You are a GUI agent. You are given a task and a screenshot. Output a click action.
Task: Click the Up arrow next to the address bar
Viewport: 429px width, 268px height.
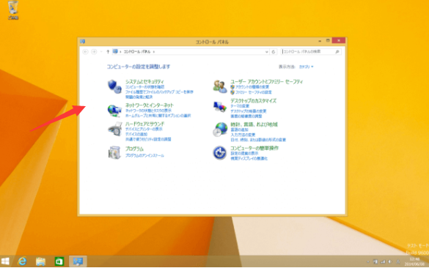tap(108, 52)
